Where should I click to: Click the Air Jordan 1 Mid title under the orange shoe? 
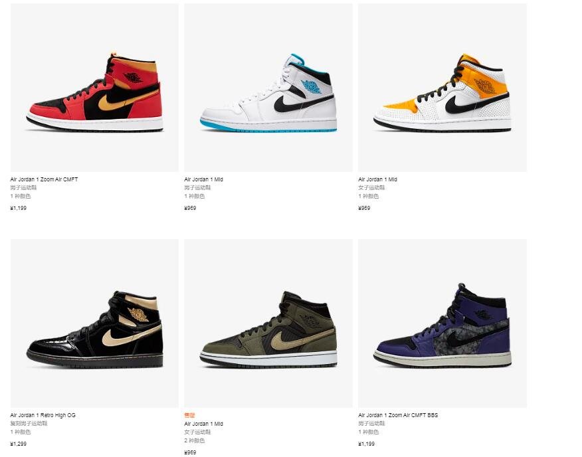pos(378,179)
